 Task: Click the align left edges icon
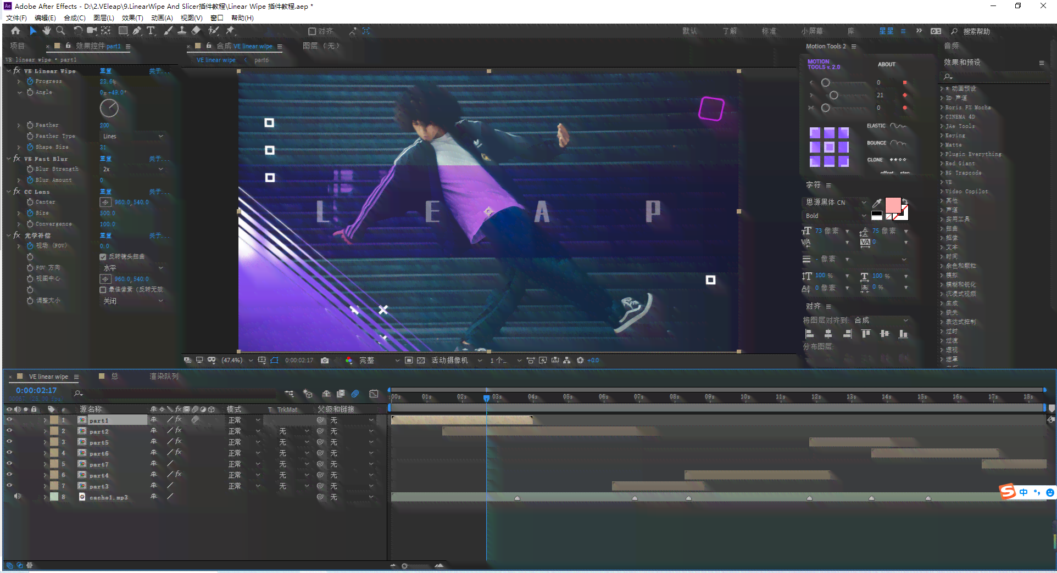810,334
